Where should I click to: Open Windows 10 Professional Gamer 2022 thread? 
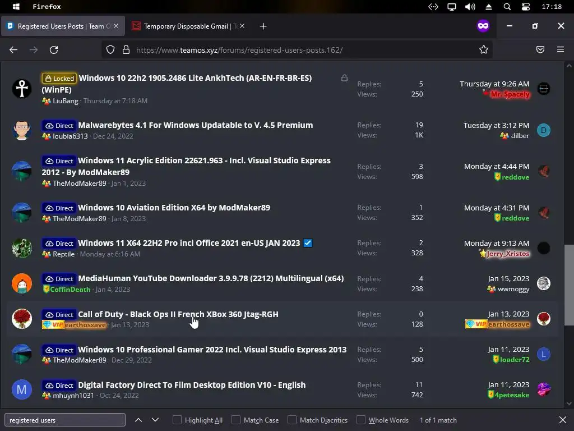click(x=212, y=350)
